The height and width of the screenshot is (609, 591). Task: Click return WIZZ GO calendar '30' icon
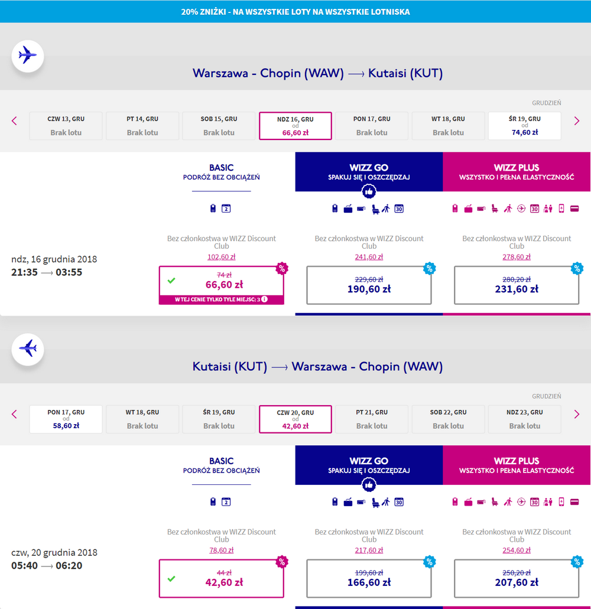click(x=399, y=502)
